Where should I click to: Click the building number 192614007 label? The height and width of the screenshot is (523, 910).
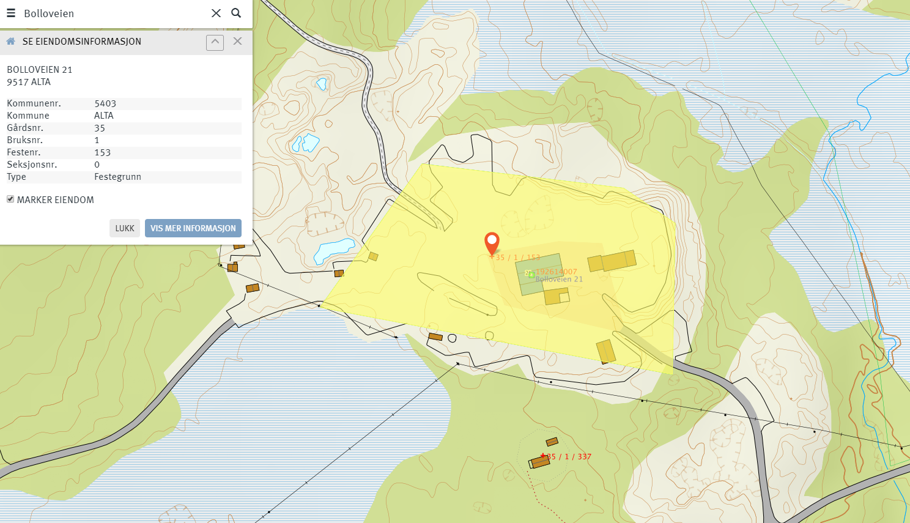(x=557, y=272)
